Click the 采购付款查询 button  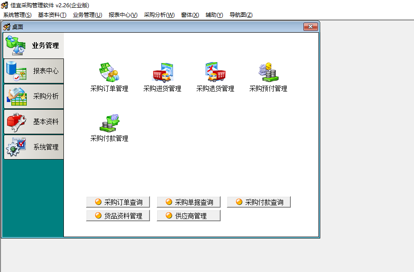pos(259,202)
